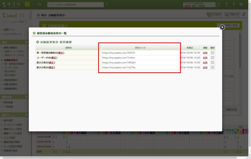Click the magnifier search icon in top bar
Screen dimensions: 251x159
(x=107, y=5)
